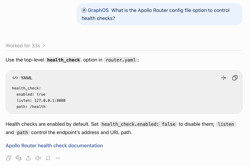
Task: Click 'listen: 127.0.0.1:8088' code line
Action: (41, 101)
